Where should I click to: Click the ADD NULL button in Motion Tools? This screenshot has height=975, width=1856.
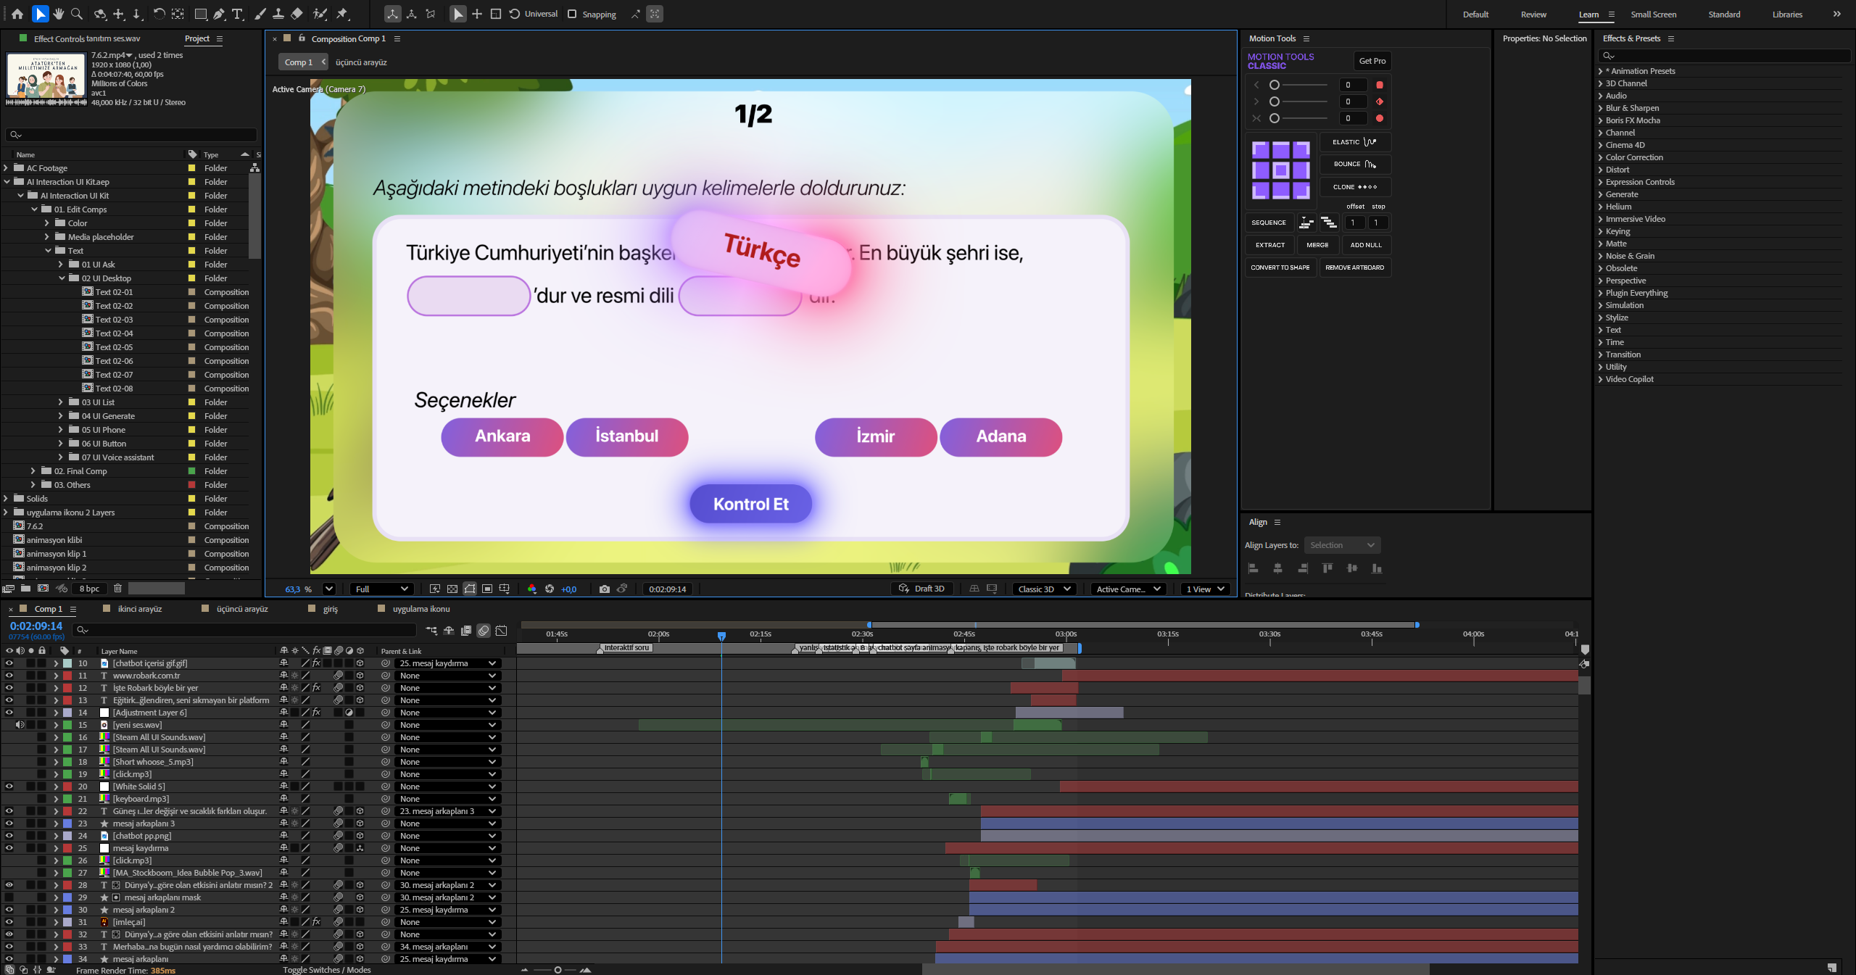pyautogui.click(x=1366, y=245)
